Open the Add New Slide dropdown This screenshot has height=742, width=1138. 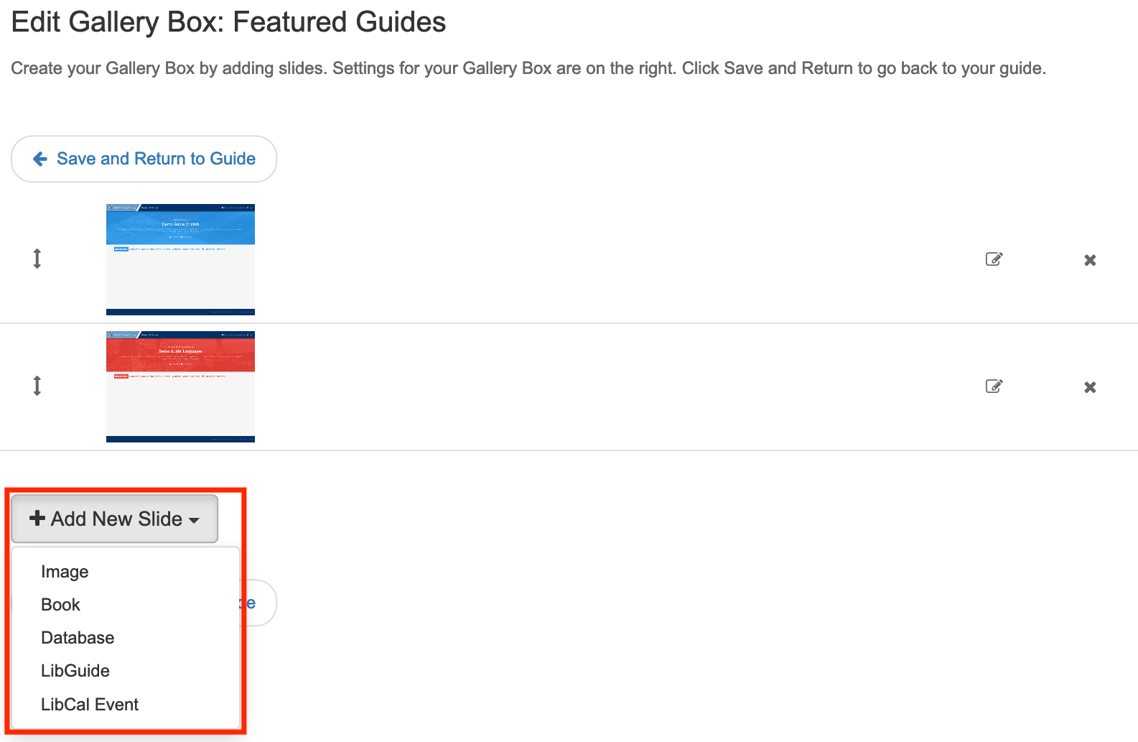pos(114,519)
